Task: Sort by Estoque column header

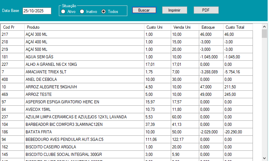Action: tap(208, 27)
